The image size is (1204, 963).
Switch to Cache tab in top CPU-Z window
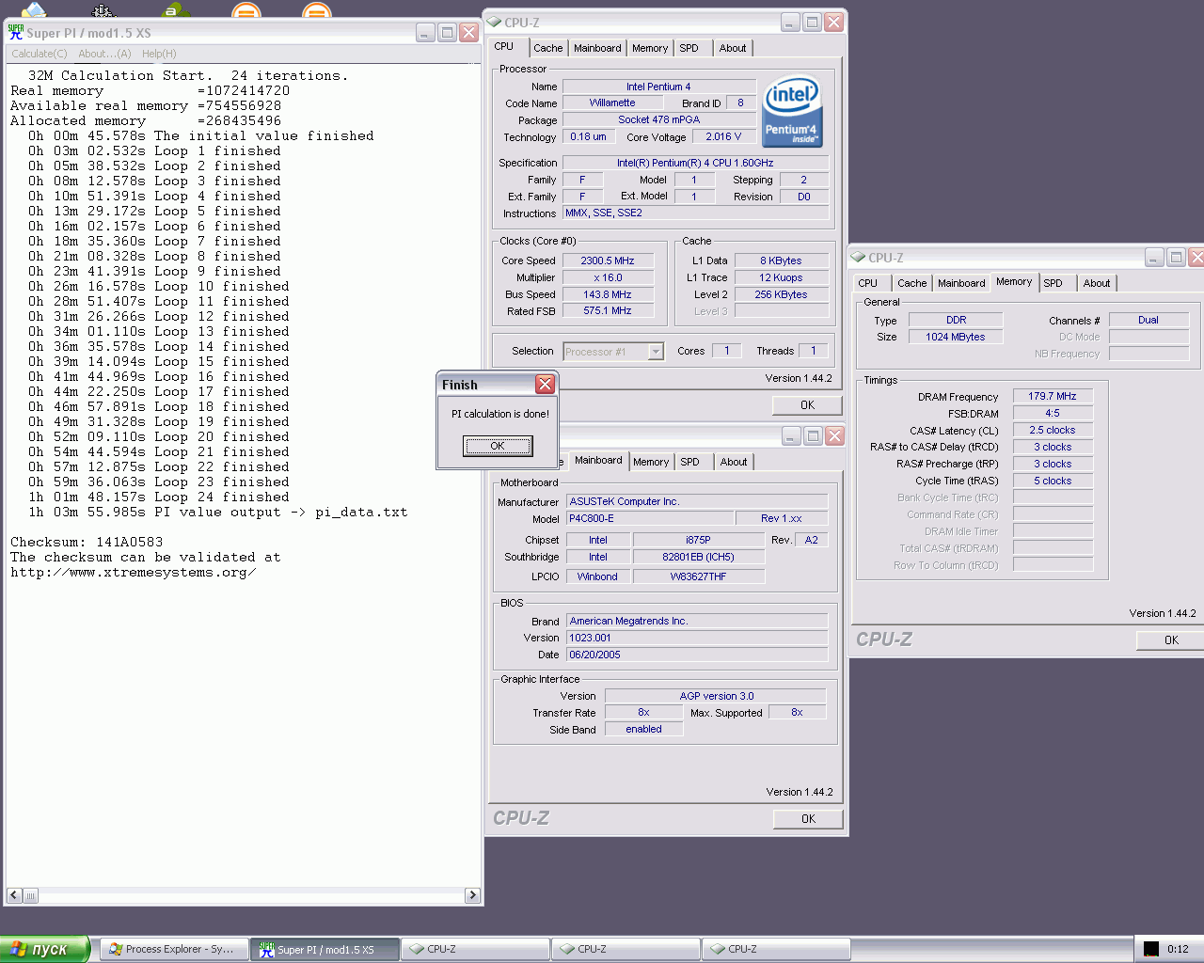click(x=548, y=48)
